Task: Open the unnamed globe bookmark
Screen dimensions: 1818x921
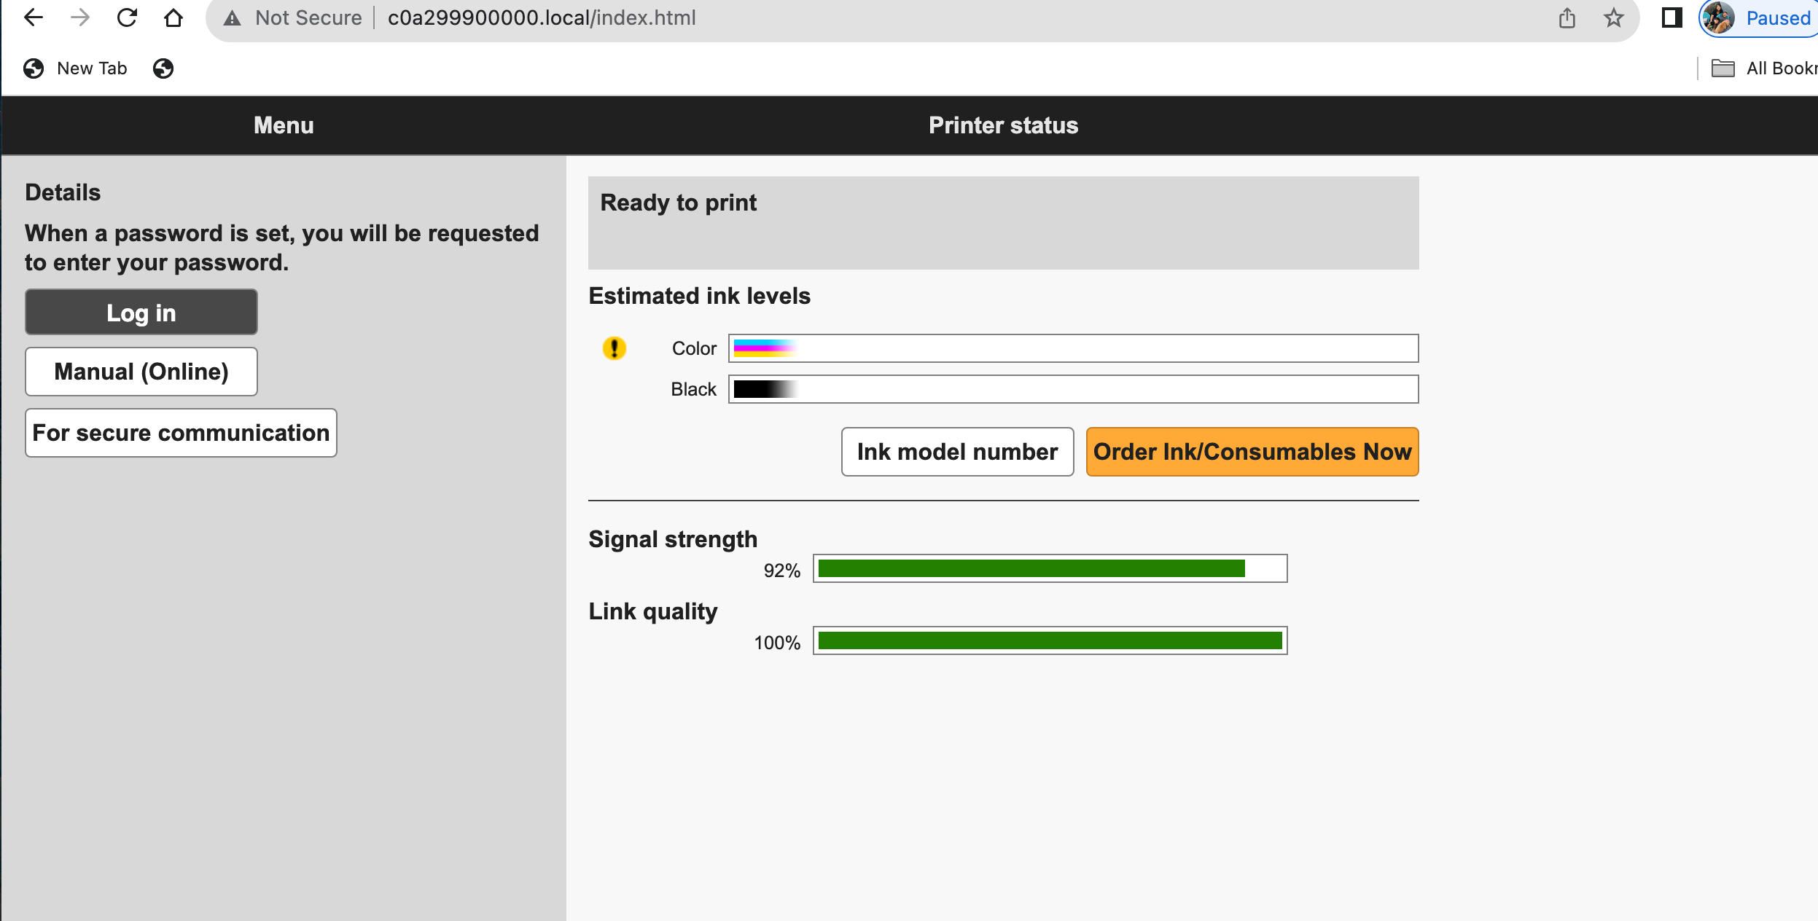Action: (163, 68)
